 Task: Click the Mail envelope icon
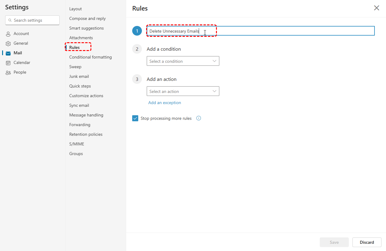8,53
